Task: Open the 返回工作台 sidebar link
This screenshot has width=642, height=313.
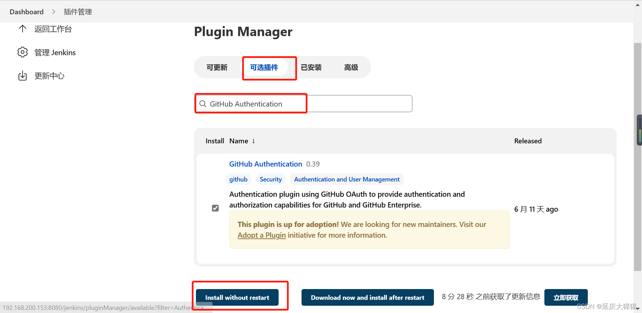Action: (x=53, y=29)
